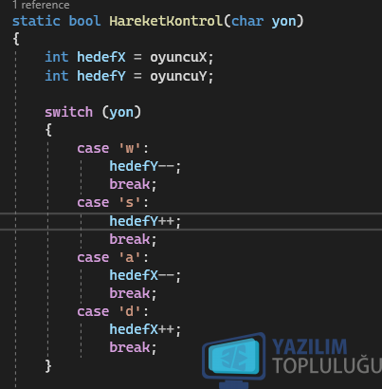382x389 pixels.
Task: Click the hedefY++ statement on highlighted line
Action: (145, 221)
